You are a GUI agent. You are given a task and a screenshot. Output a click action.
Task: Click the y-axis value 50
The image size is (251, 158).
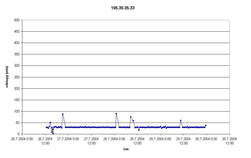click(x=17, y=123)
